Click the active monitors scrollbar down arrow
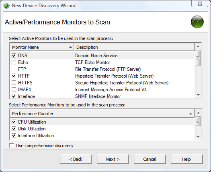Image resolution: width=211 pixels, height=172 pixels. [x=198, y=95]
